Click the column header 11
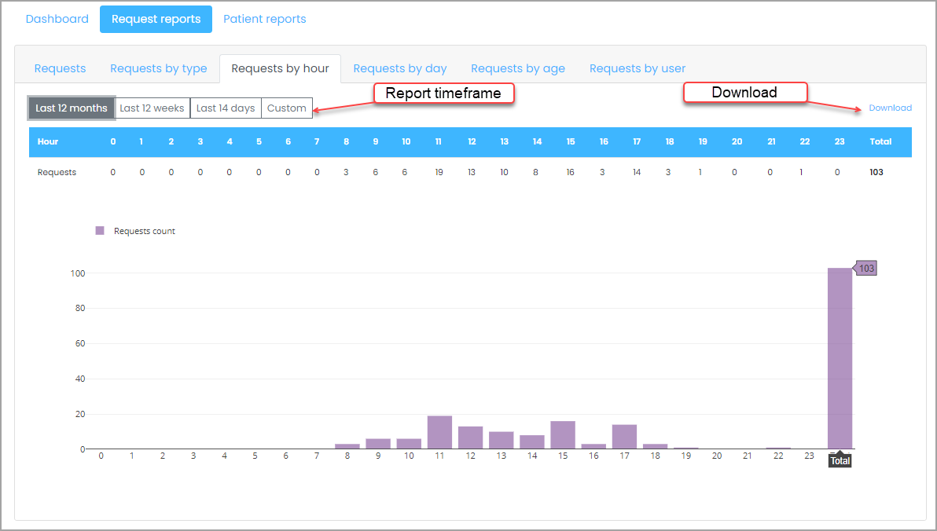 coord(438,141)
